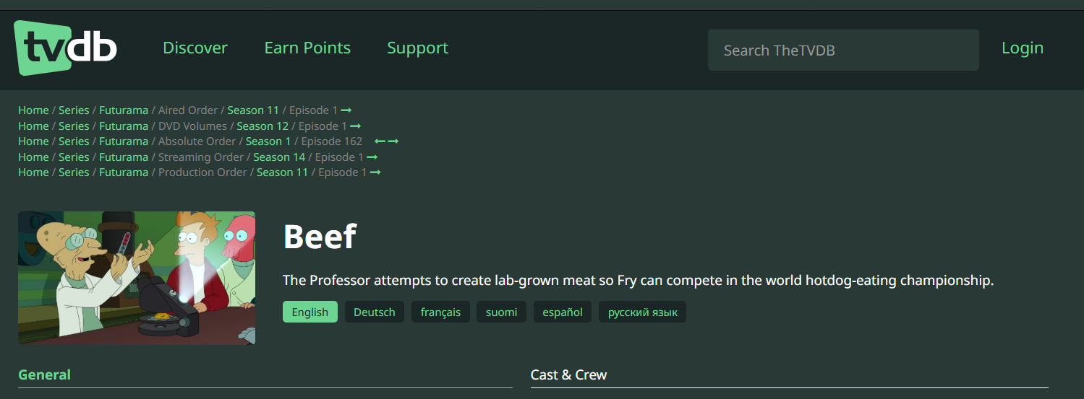This screenshot has width=1084, height=399.
Task: Go to previous episode in Absolute Order
Action: click(x=380, y=141)
